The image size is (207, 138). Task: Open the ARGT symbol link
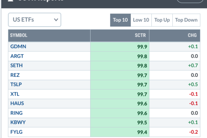[17, 56]
